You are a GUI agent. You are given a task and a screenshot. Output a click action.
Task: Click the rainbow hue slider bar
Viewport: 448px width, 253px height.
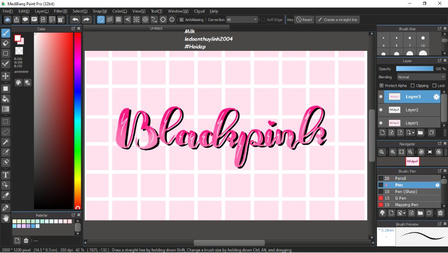(77, 121)
